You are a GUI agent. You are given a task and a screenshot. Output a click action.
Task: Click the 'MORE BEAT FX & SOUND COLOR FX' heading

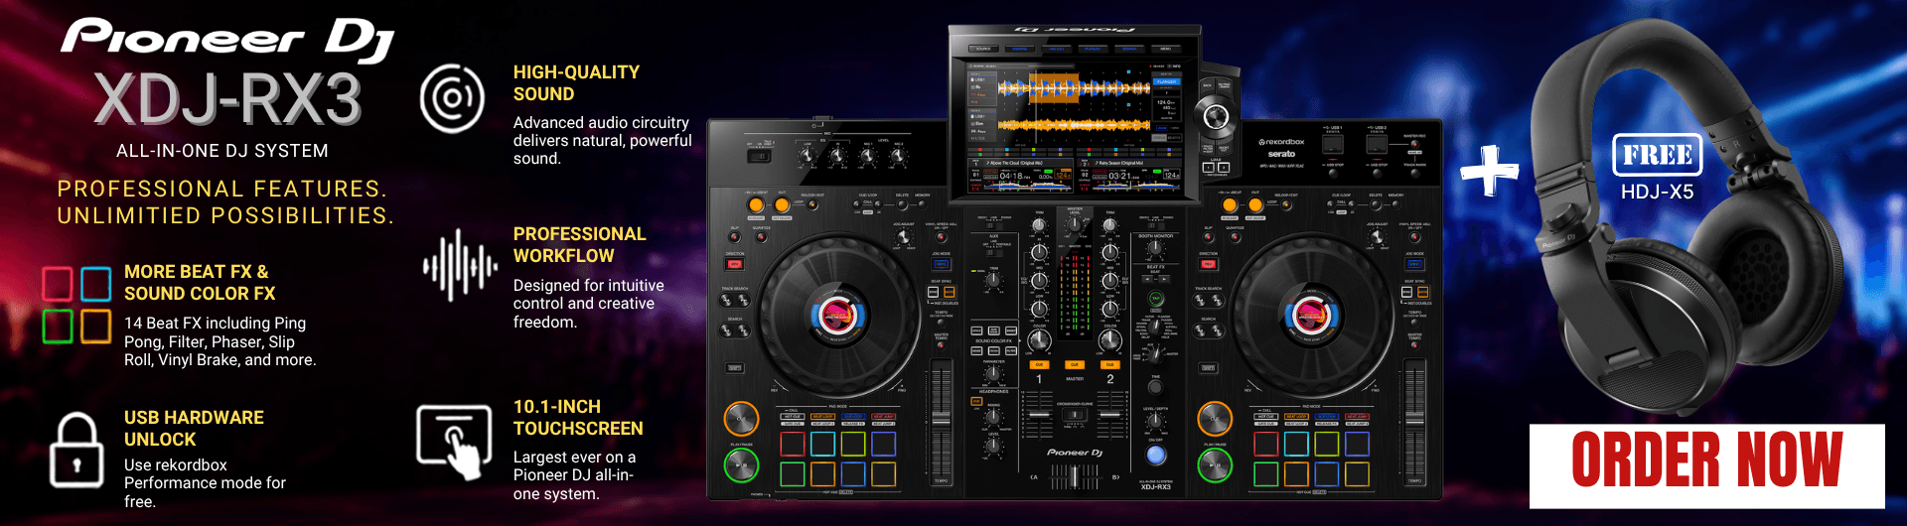coord(200,283)
